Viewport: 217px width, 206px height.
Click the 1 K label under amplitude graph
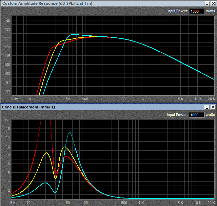coord(141,99)
